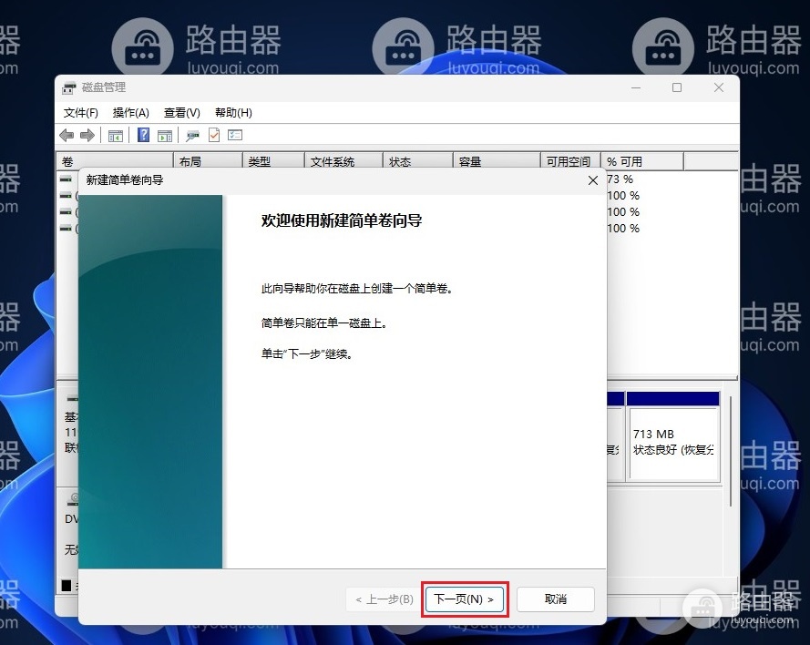Screen dimensions: 810x645
Task: Minimize the Disk Management window
Action: point(636,87)
